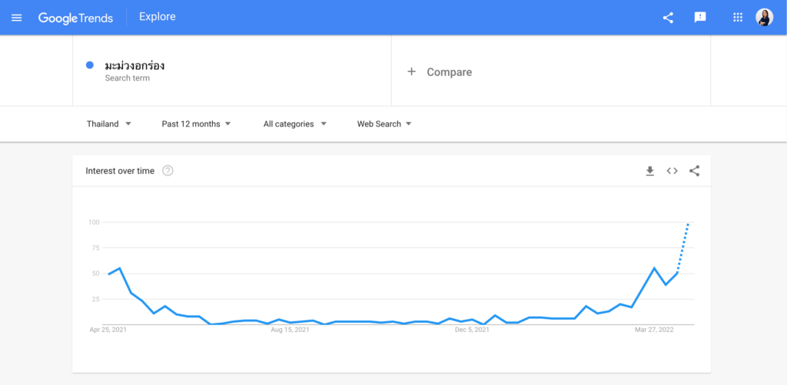The image size is (787, 385).
Task: Click the dotted peak of trend line
Action: coord(688,224)
